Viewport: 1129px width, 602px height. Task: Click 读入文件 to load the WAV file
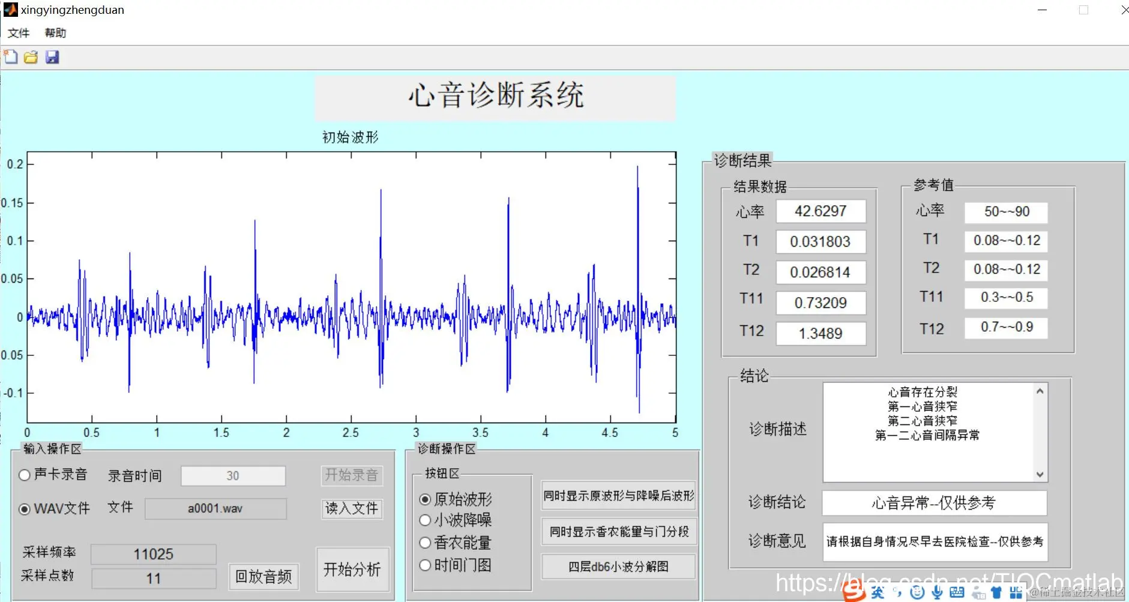click(351, 508)
